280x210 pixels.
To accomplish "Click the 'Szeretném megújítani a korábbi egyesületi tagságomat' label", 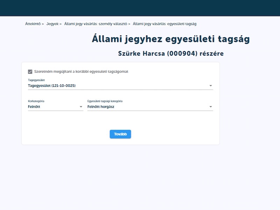I will click(81, 72).
